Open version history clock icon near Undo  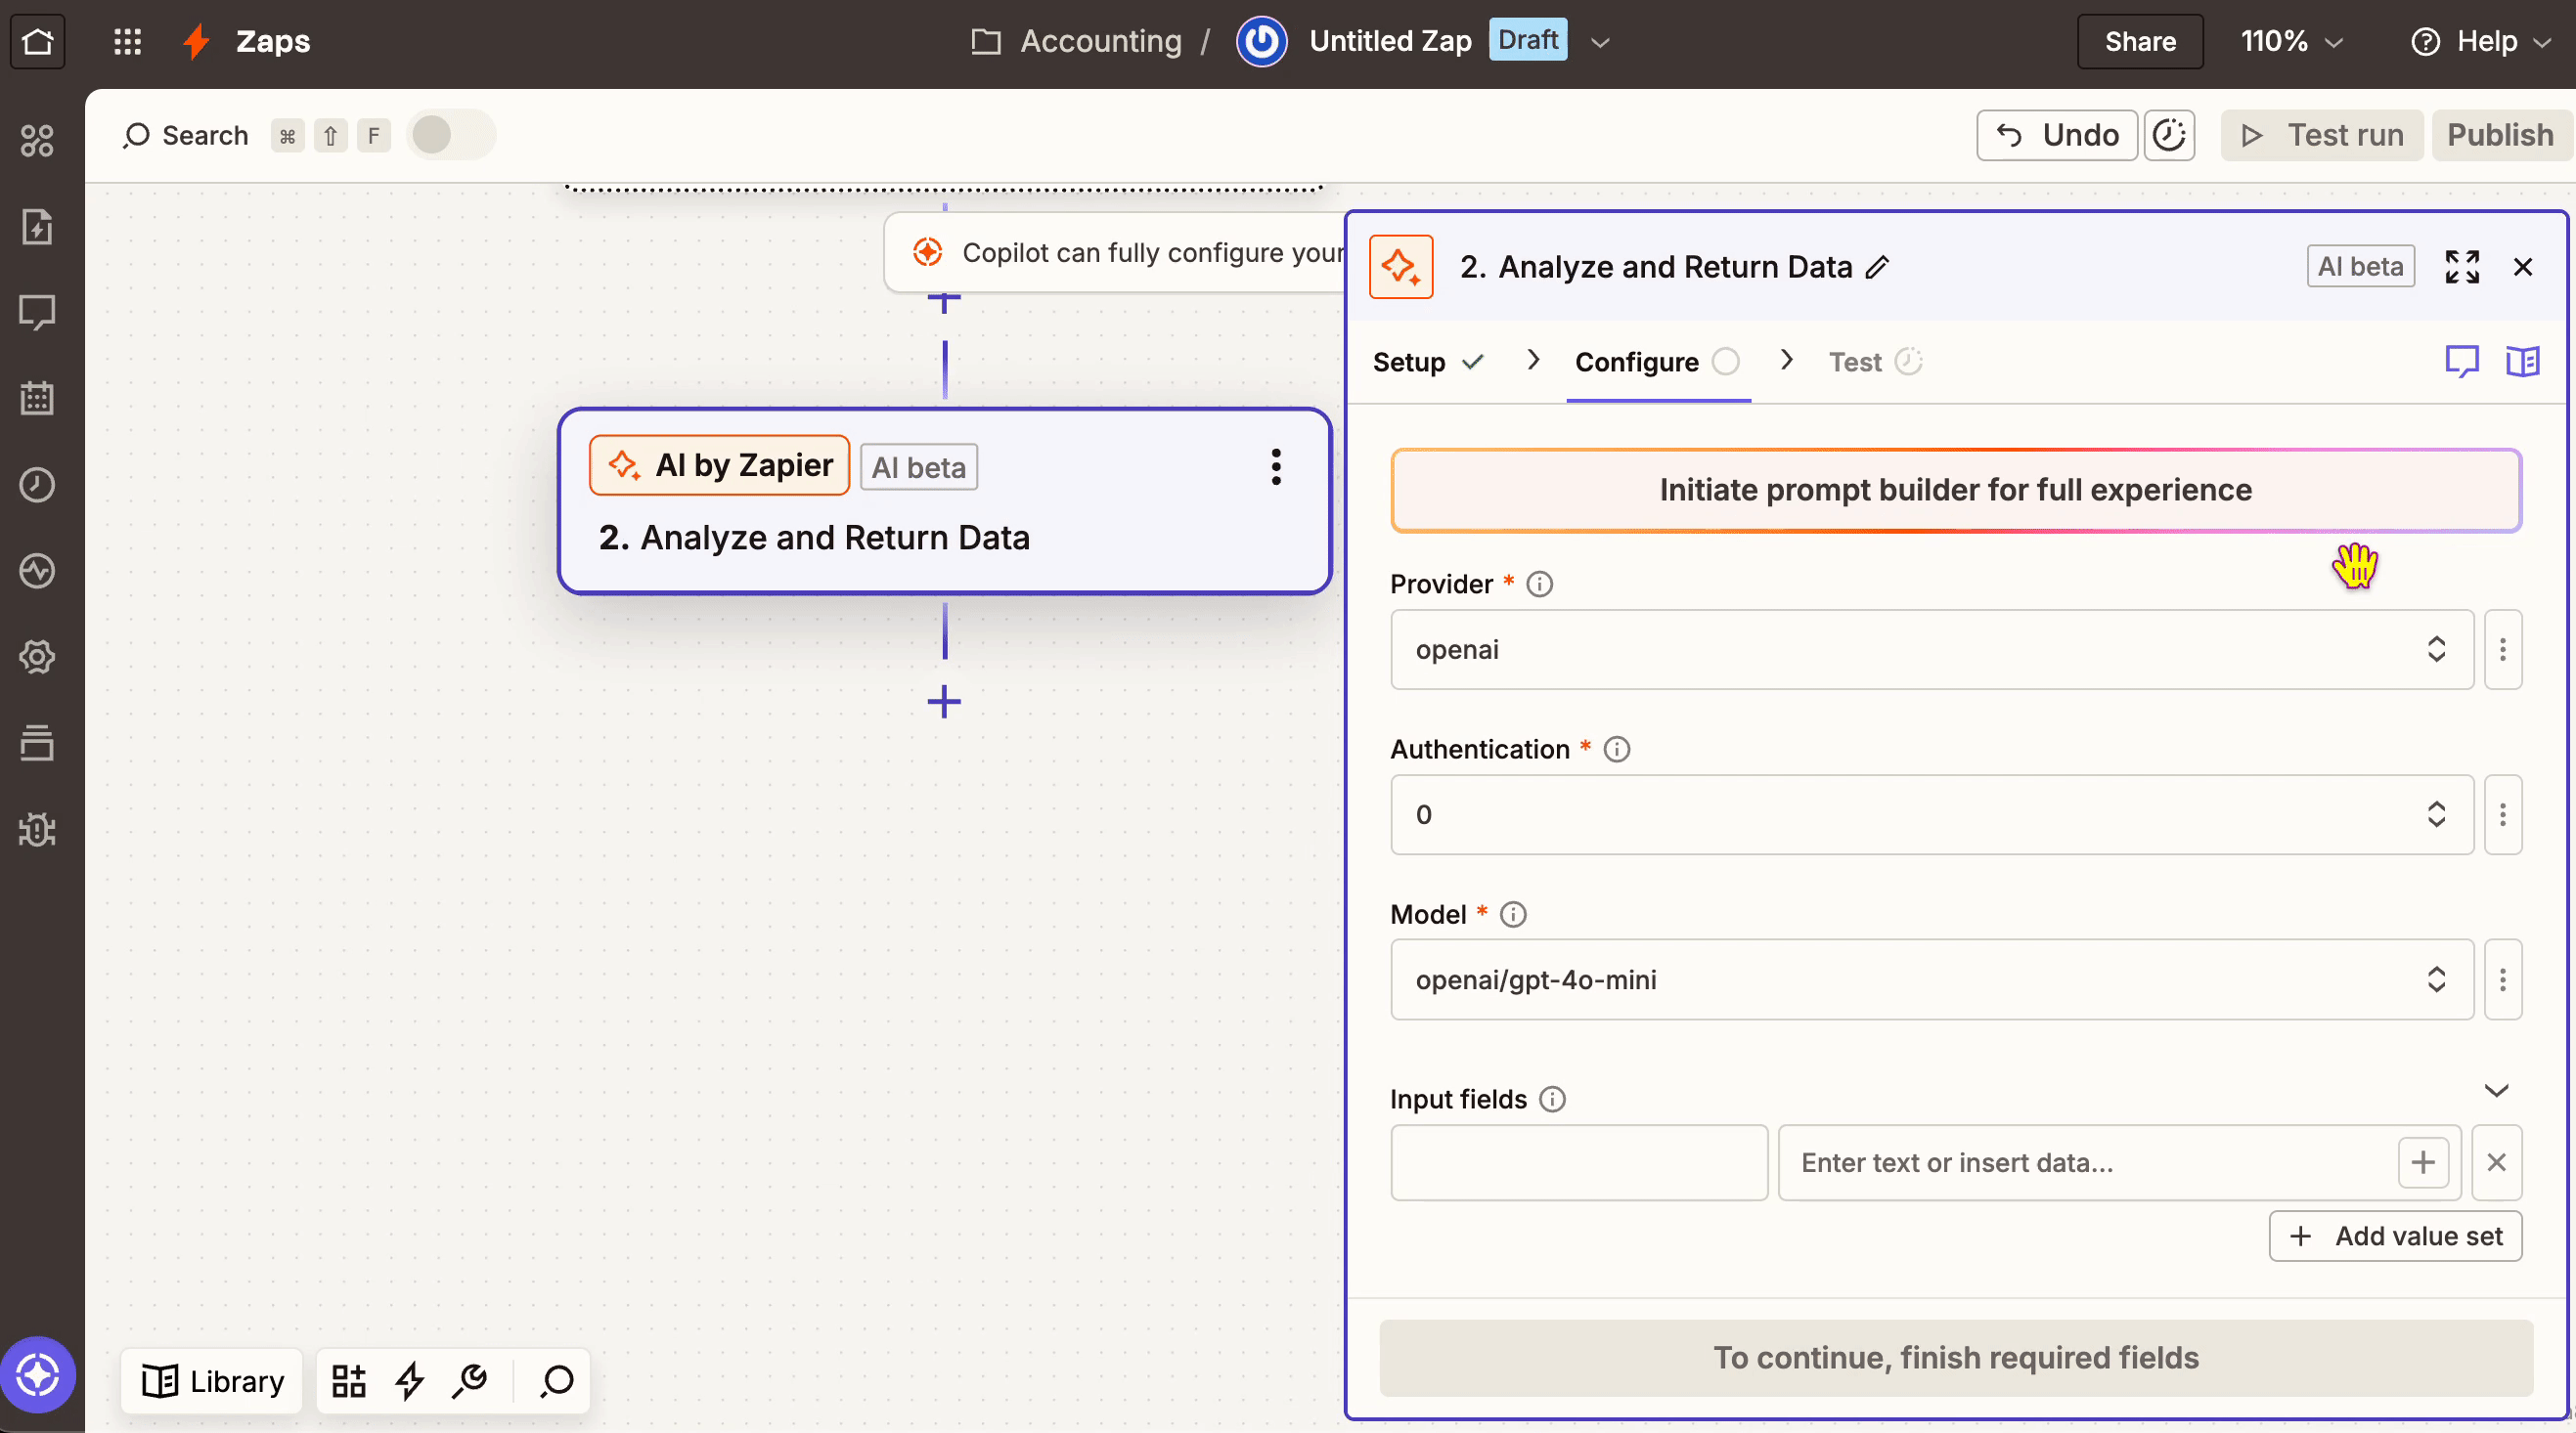click(2169, 135)
